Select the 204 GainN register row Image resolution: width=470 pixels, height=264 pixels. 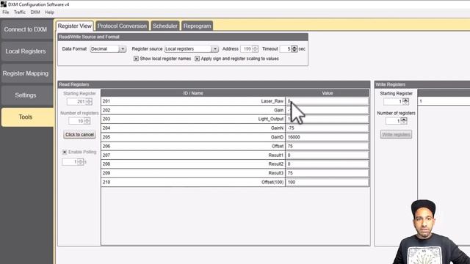pos(235,128)
